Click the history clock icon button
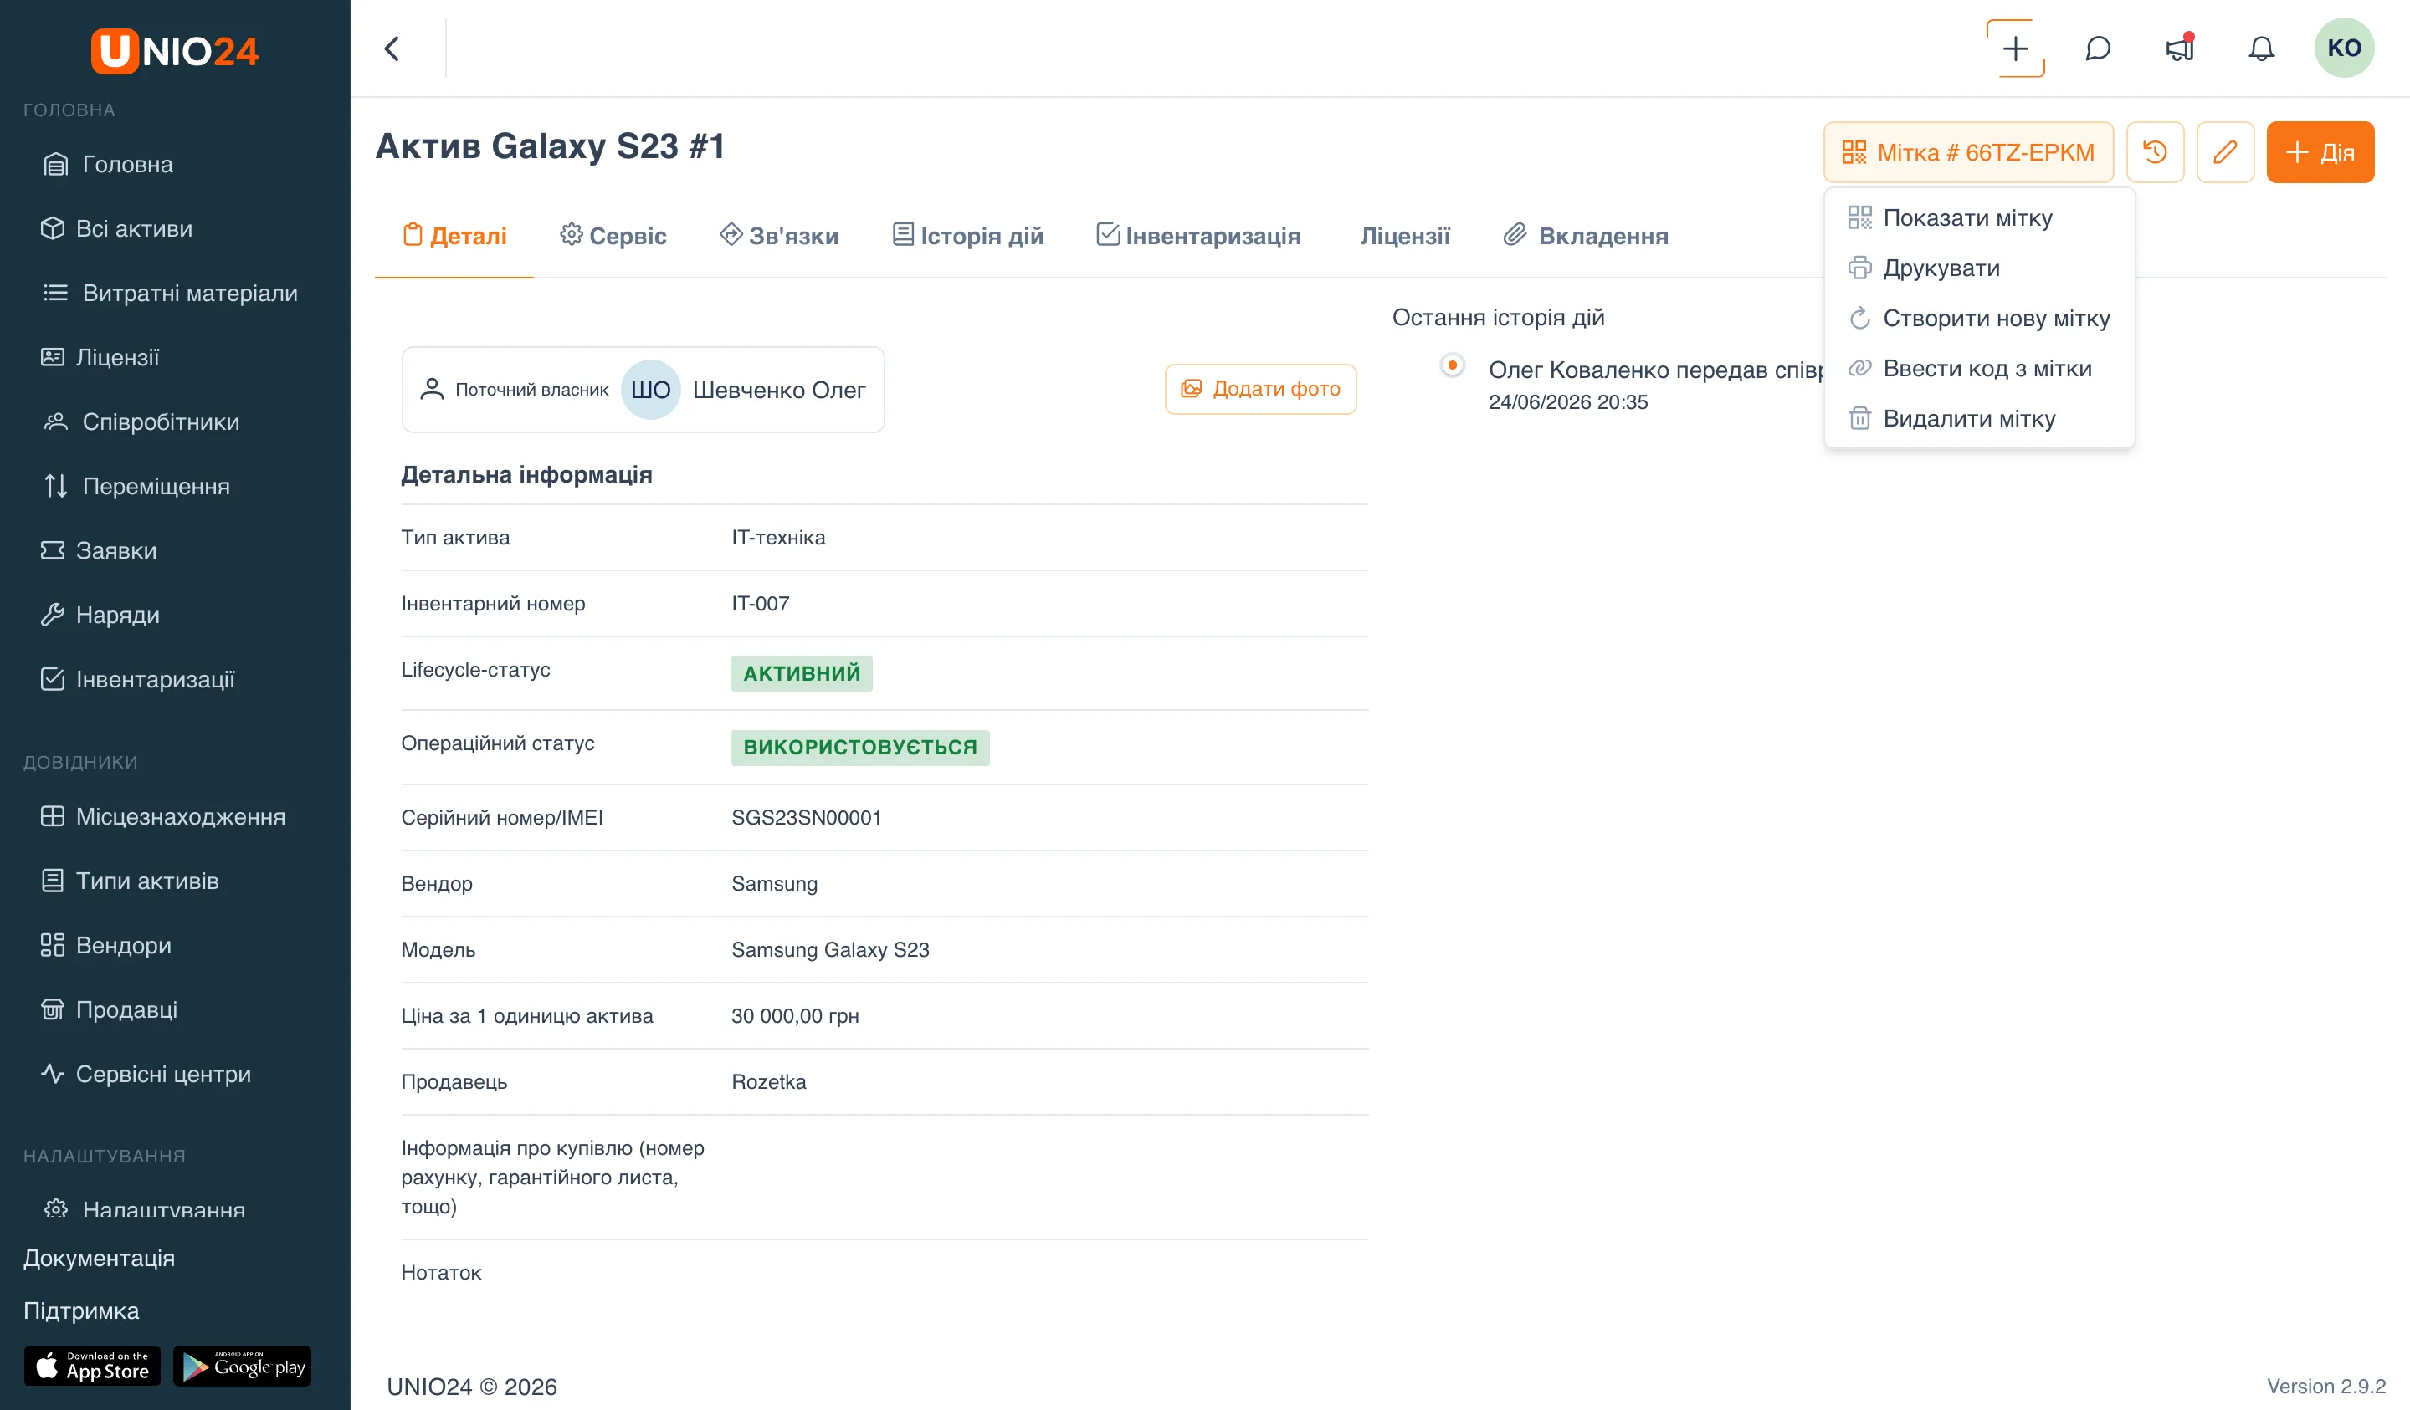Viewport: 2410px width, 1410px height. click(2155, 152)
